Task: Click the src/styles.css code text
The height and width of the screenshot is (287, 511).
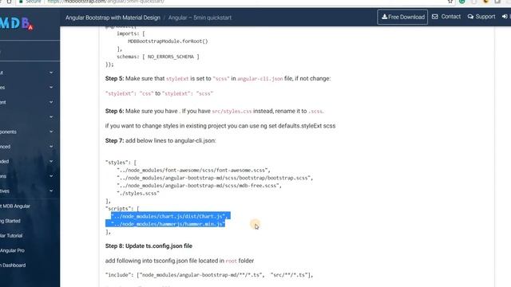Action: (x=232, y=112)
